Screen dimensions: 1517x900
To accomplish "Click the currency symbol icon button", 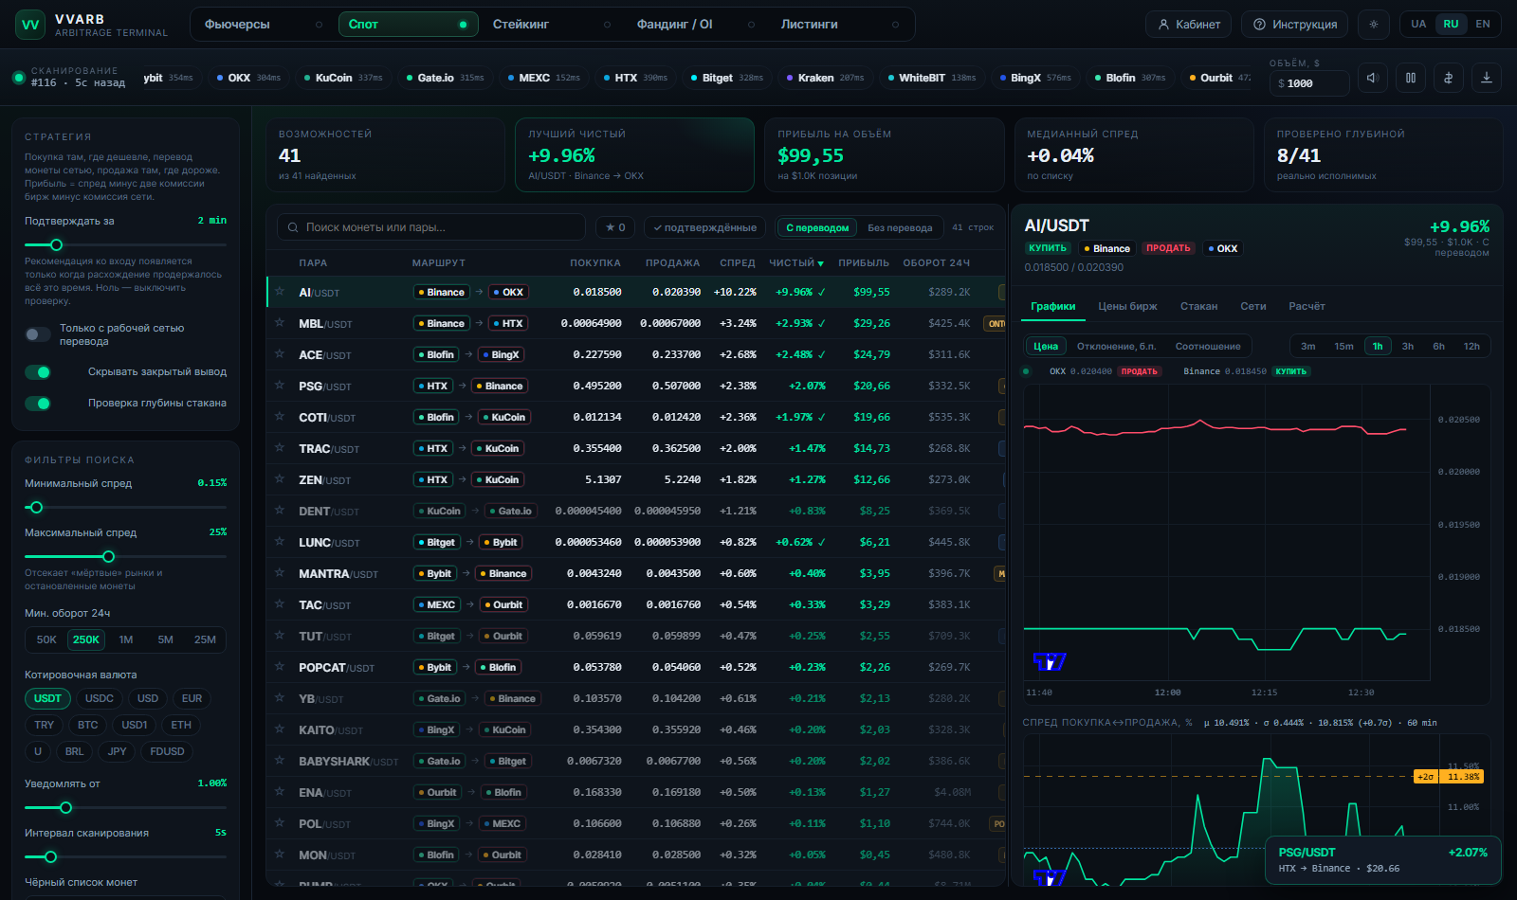I will (x=1449, y=78).
